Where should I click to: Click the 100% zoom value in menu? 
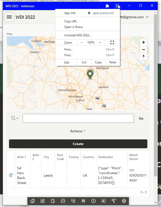click(x=91, y=42)
